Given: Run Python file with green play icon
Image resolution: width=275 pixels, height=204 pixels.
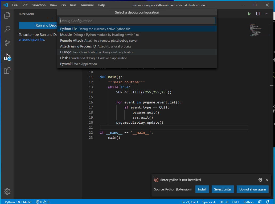Looking at the screenshot, I should (249, 14).
